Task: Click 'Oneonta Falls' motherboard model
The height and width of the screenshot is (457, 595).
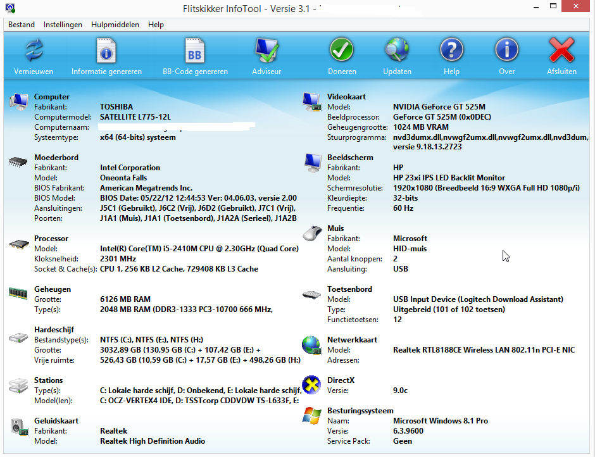Action: (123, 178)
